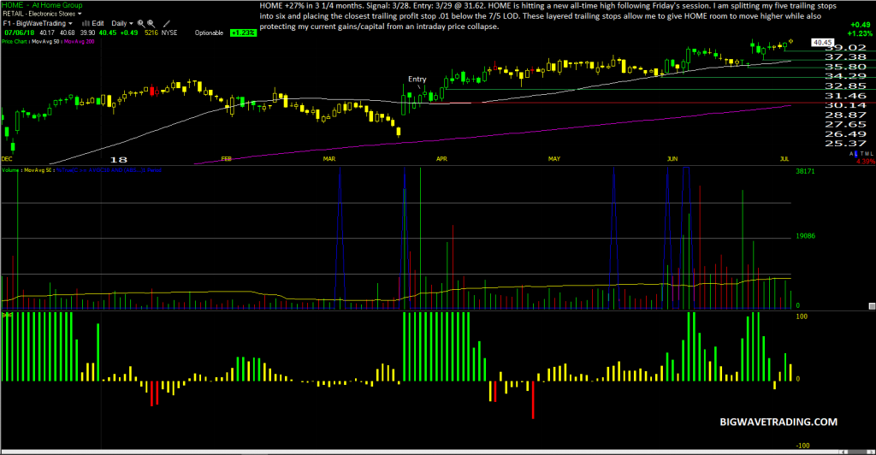Click the HOME - At Home Group symbol title
The width and height of the screenshot is (876, 455).
(42, 5)
